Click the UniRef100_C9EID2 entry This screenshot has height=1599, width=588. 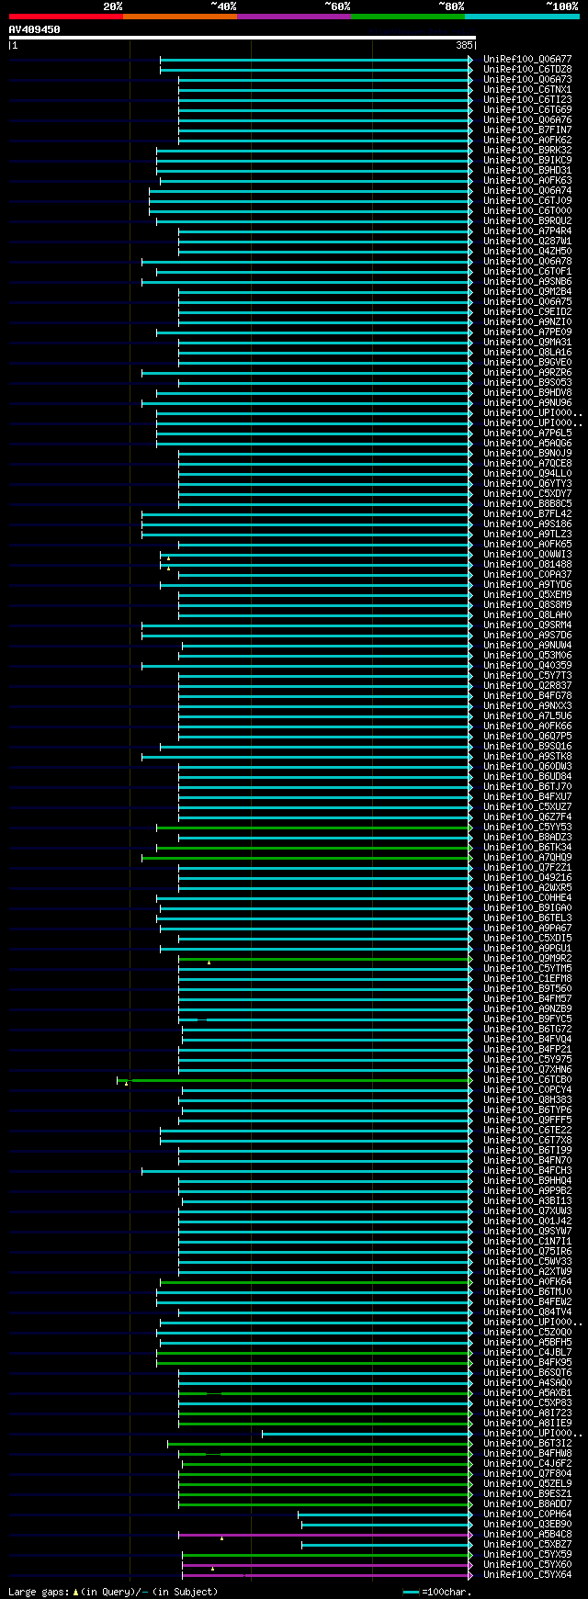[527, 311]
